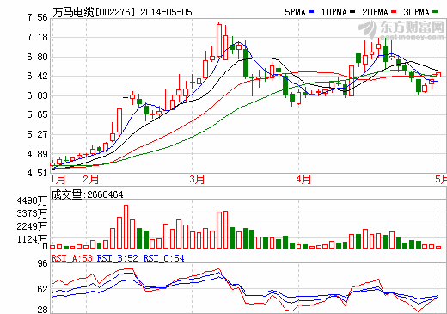This screenshot has width=447, height=314.
Task: Click the 4月 month axis label
Action: (x=303, y=179)
